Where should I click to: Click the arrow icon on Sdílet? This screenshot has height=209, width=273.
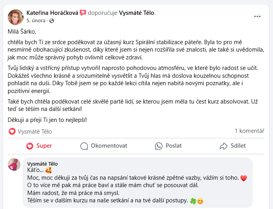pos(223,146)
